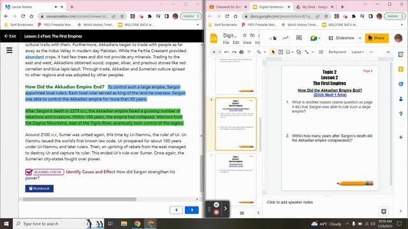Start the Slideshow
The image size is (408, 229).
(x=342, y=38)
